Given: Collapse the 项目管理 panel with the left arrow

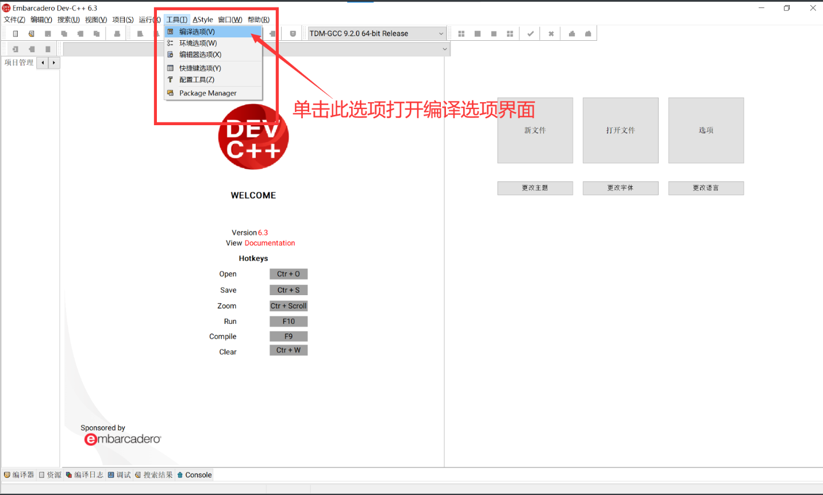Looking at the screenshot, I should click(42, 63).
